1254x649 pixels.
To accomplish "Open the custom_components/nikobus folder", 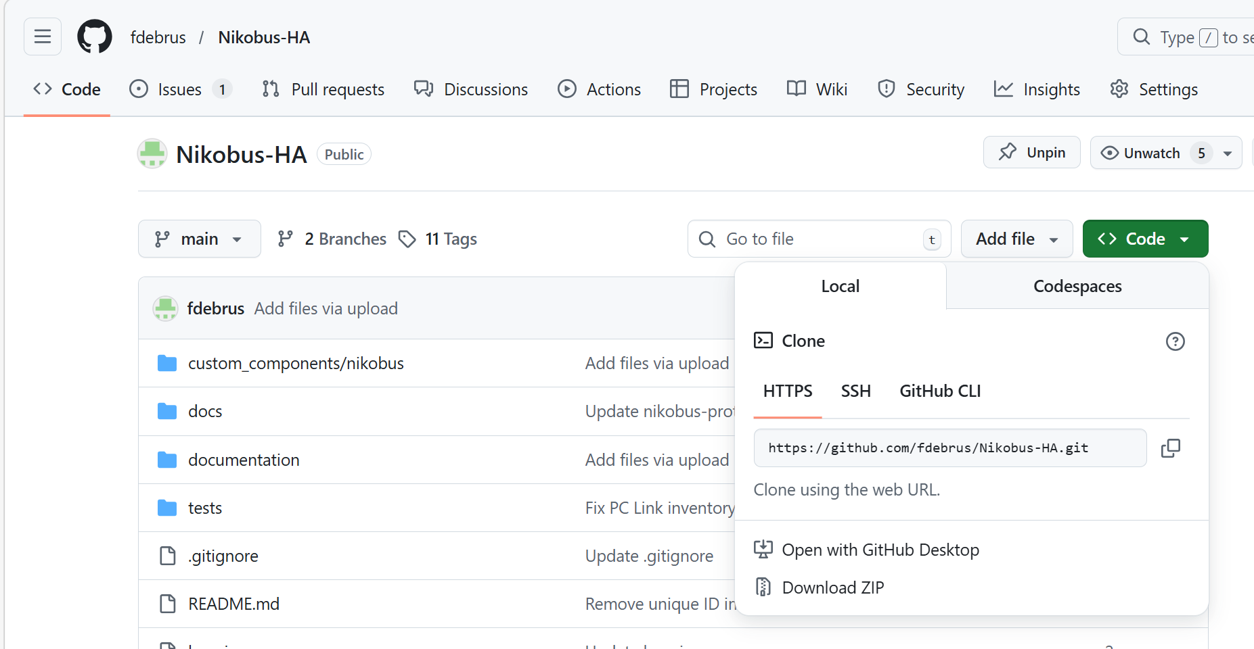I will 296,364.
